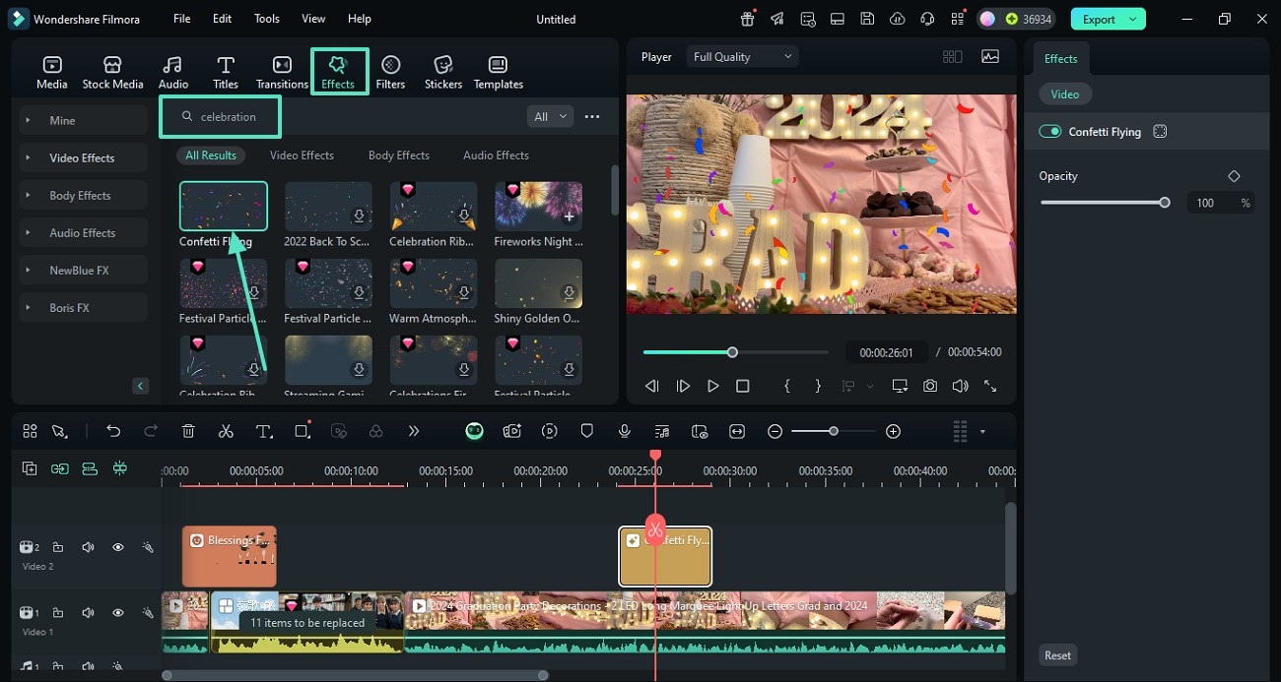1281x682 pixels.
Task: Open the Audio tab
Action: tap(172, 73)
